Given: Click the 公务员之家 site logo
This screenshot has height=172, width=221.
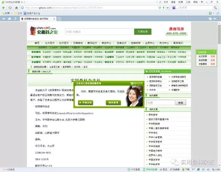Looking at the screenshot, I should pyautogui.click(x=44, y=31).
